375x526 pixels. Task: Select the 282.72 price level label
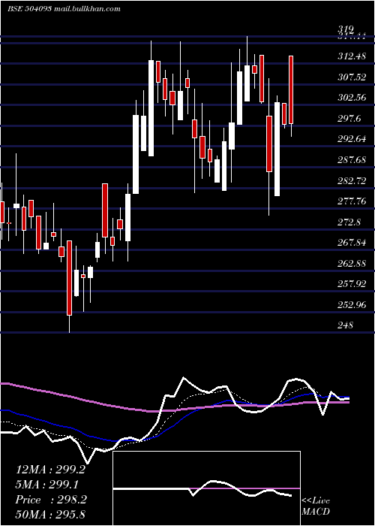pos(352,181)
